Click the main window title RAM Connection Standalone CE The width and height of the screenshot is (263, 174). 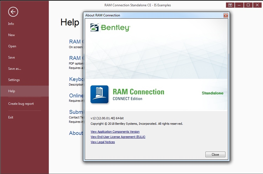click(138, 5)
